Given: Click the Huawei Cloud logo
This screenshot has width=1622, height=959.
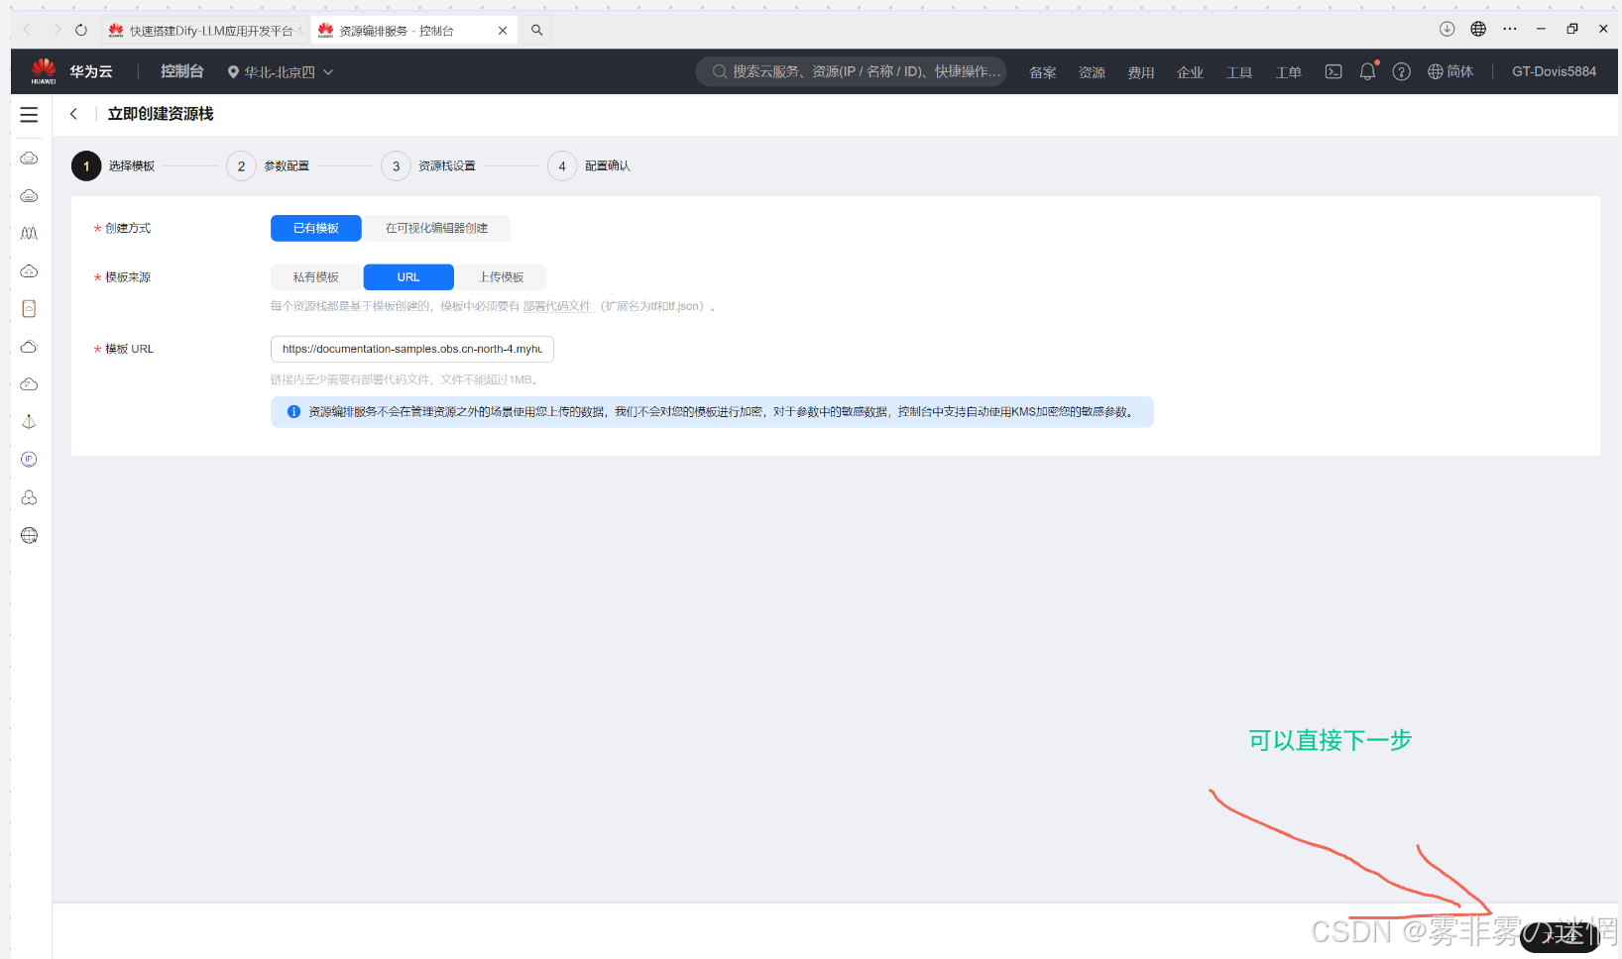Looking at the screenshot, I should click(44, 70).
